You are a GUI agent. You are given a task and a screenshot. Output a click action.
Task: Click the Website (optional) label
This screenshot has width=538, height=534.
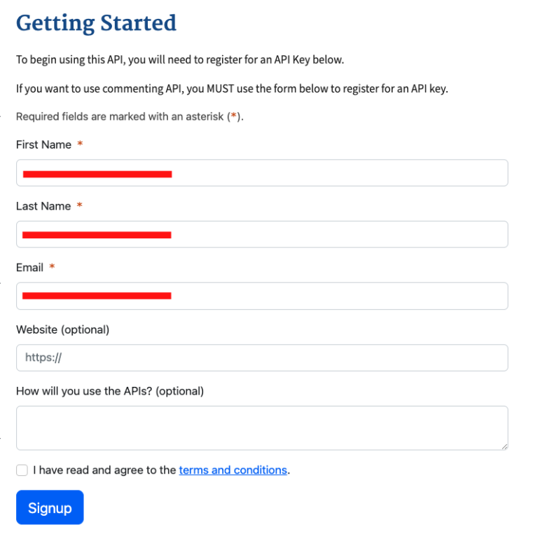(x=62, y=329)
